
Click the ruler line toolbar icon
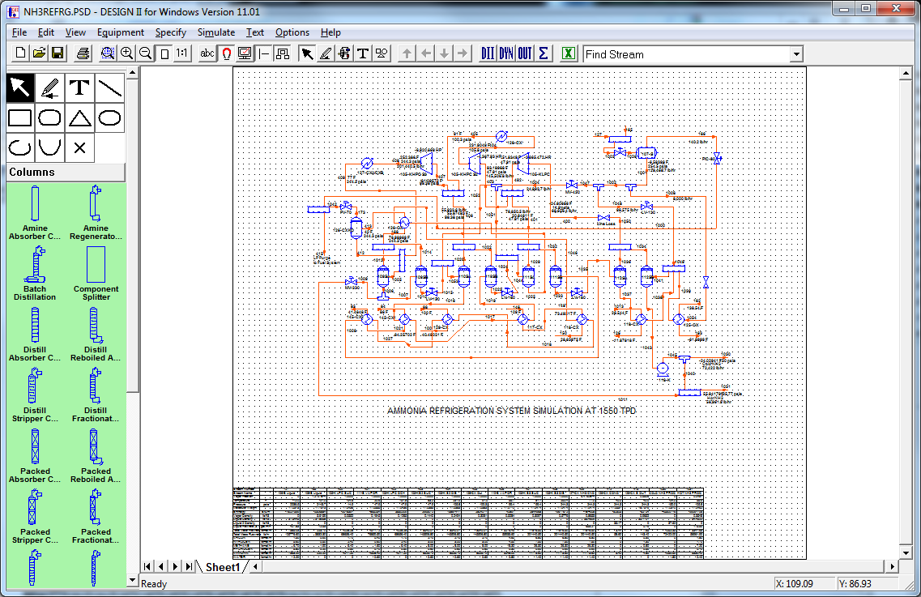point(264,53)
